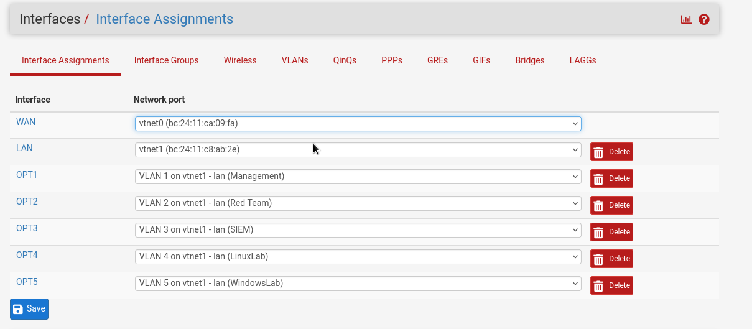This screenshot has height=329, width=752.
Task: Delete the OPT3 interface assignment
Action: 611,232
